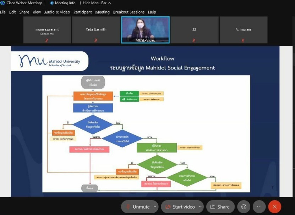This screenshot has height=215, width=295.
Task: Click muted microphone icon on mumse.present tile
Action: 47,40
